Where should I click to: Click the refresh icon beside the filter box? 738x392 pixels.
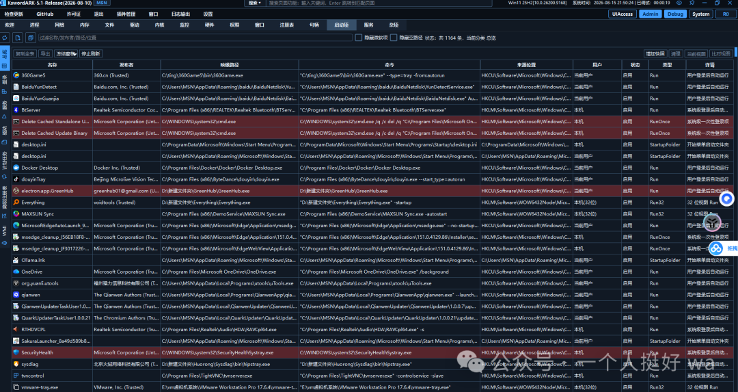pyautogui.click(x=5, y=38)
